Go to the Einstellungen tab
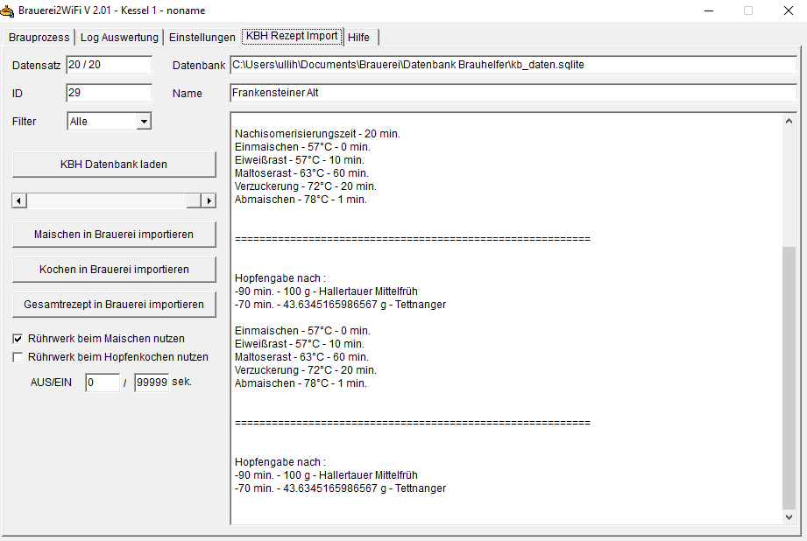The height and width of the screenshot is (541, 807). coord(202,38)
